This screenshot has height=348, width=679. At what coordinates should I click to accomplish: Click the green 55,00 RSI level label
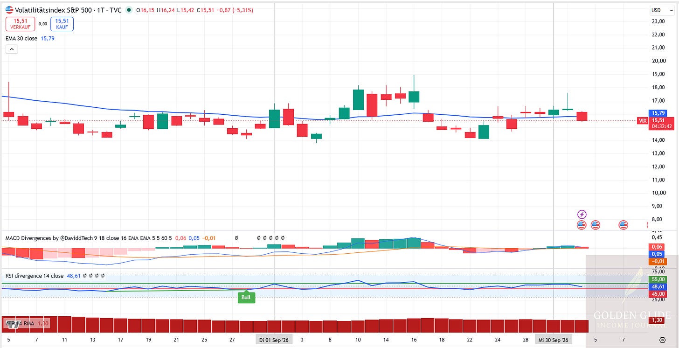[658, 279]
